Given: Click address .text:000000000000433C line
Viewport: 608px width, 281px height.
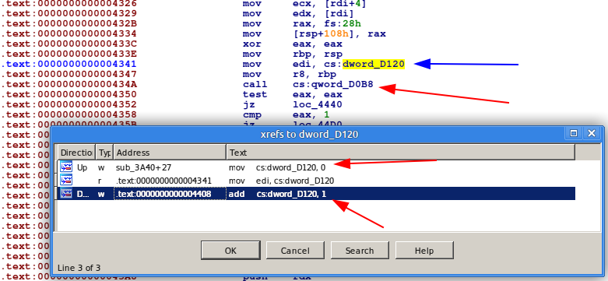Looking at the screenshot, I should click(x=69, y=44).
